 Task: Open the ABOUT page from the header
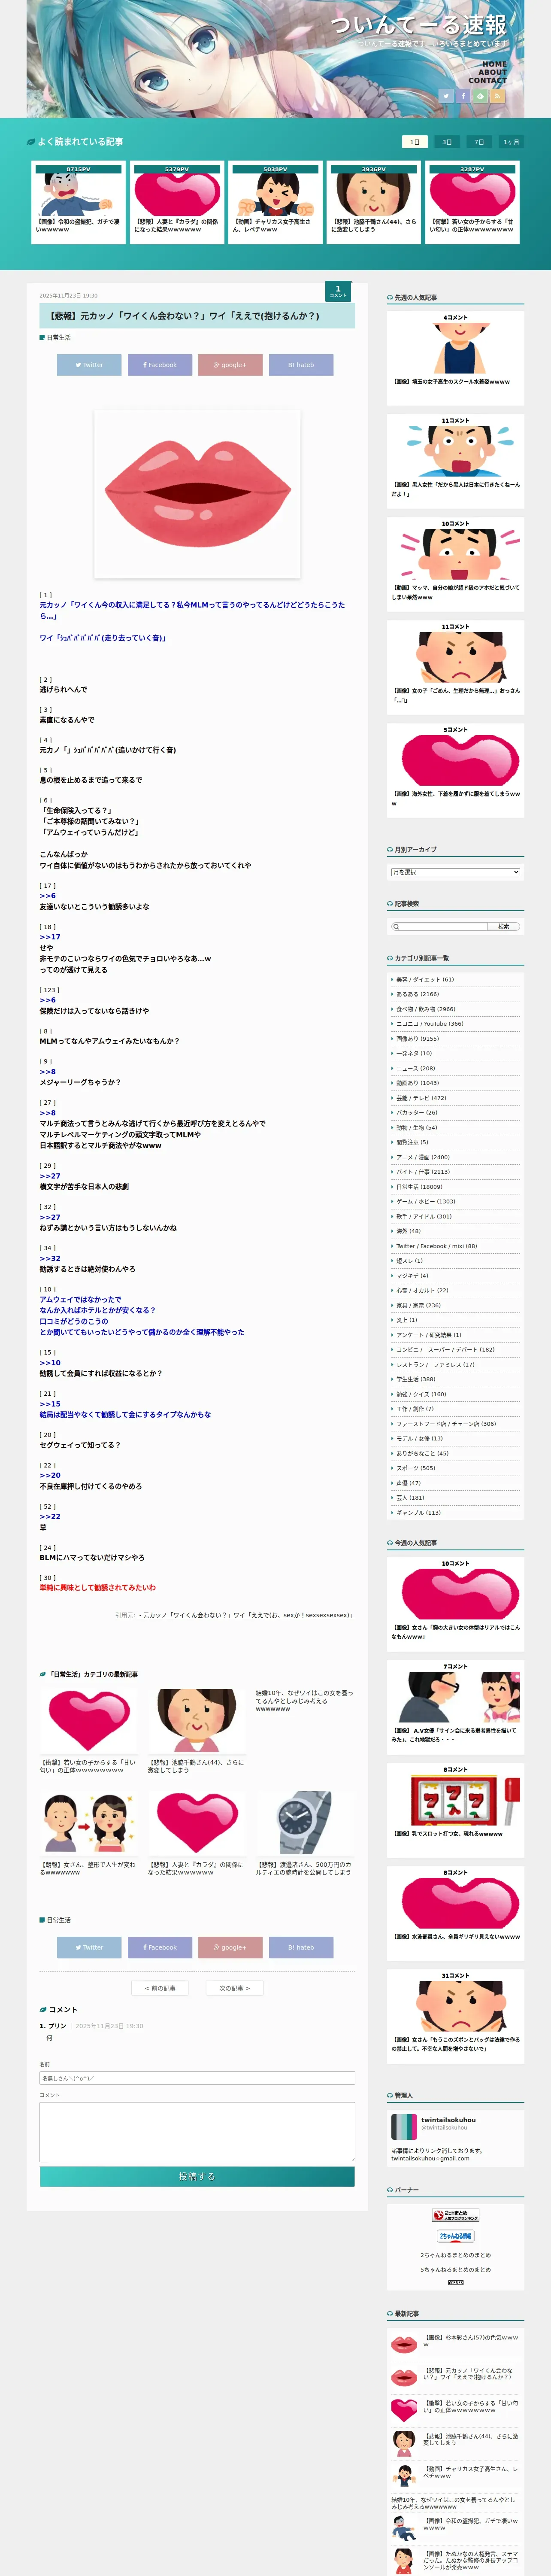click(x=492, y=72)
